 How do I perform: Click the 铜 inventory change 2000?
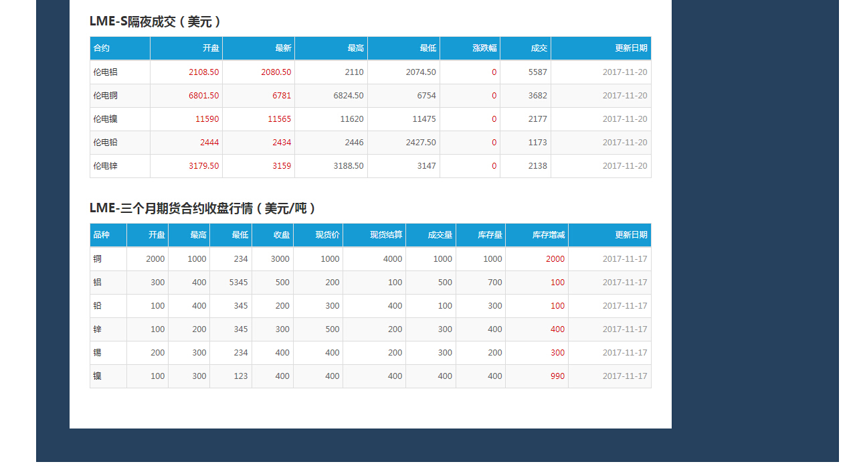tap(555, 258)
